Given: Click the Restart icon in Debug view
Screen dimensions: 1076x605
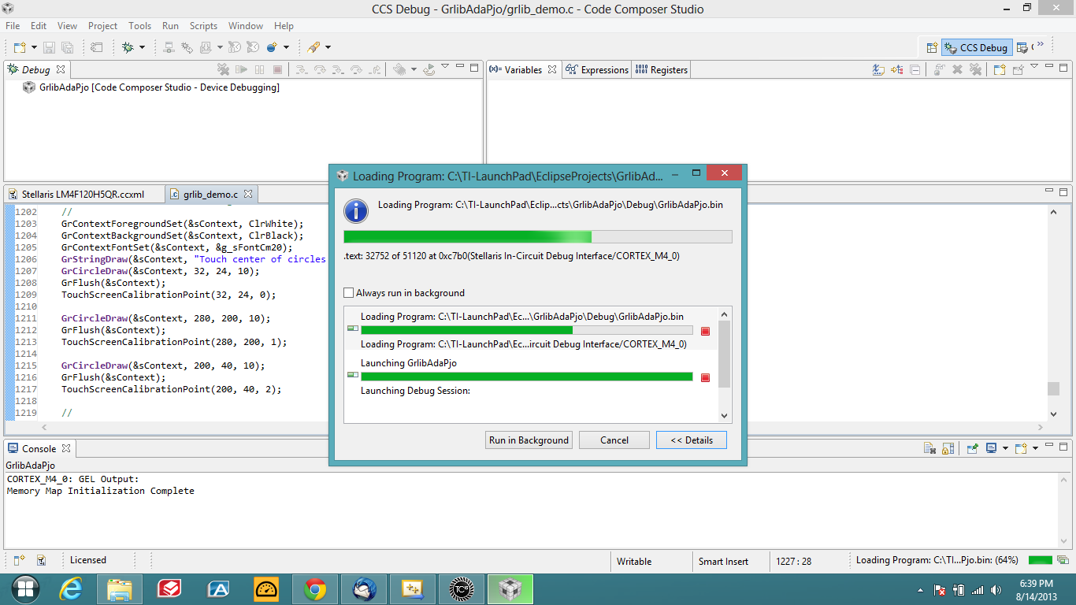Looking at the screenshot, I should pyautogui.click(x=429, y=69).
